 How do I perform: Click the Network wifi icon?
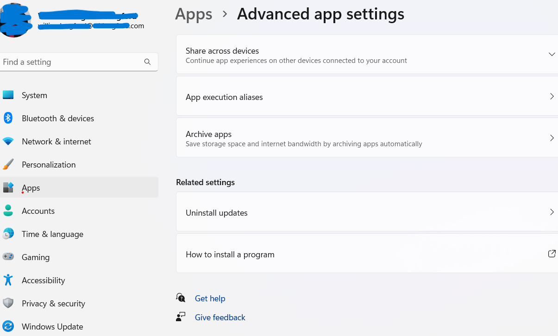8,141
